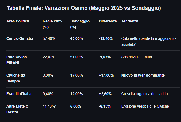The width and height of the screenshot is (181, 122).
Task: Click the 57,40% real value cell
Action: [49, 38]
